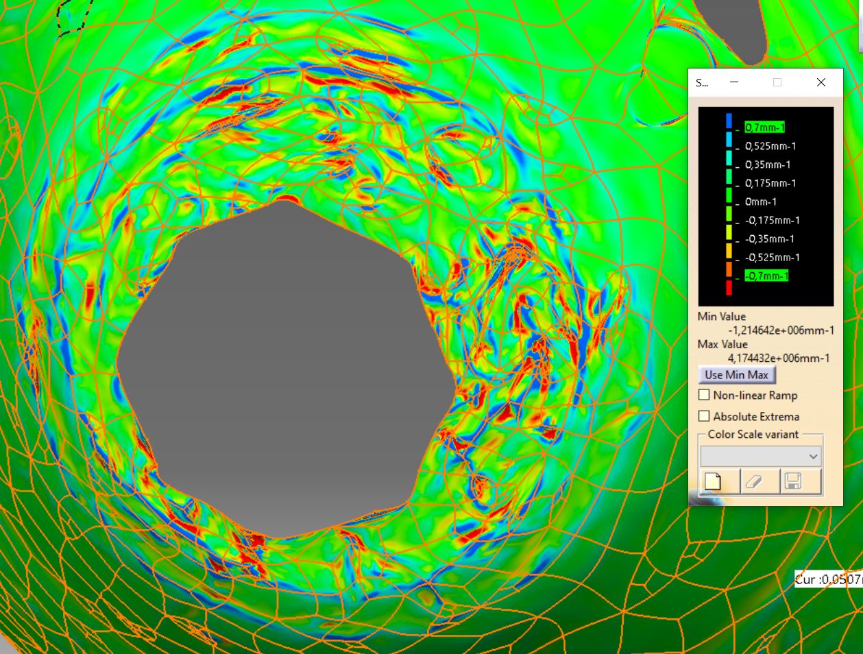Click the Max Value 4,174432e+006mm-1 reading

[x=778, y=358]
